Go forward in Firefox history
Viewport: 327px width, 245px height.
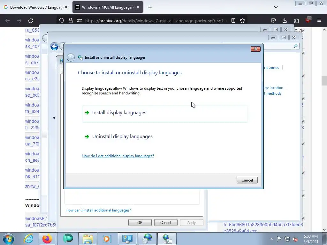coord(19,21)
